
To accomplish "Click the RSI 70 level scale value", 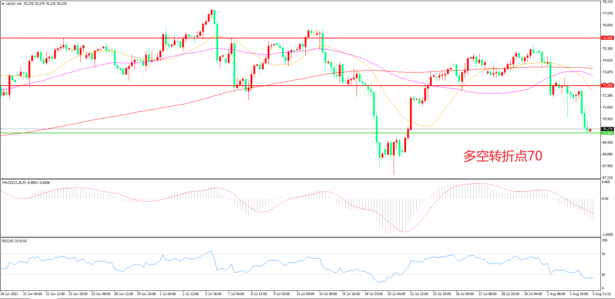I will tap(603, 254).
